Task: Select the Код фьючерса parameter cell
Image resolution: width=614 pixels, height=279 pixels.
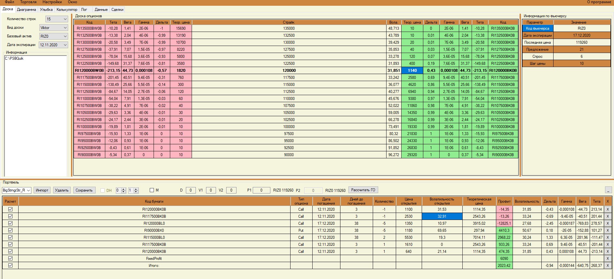Action: tap(538, 28)
